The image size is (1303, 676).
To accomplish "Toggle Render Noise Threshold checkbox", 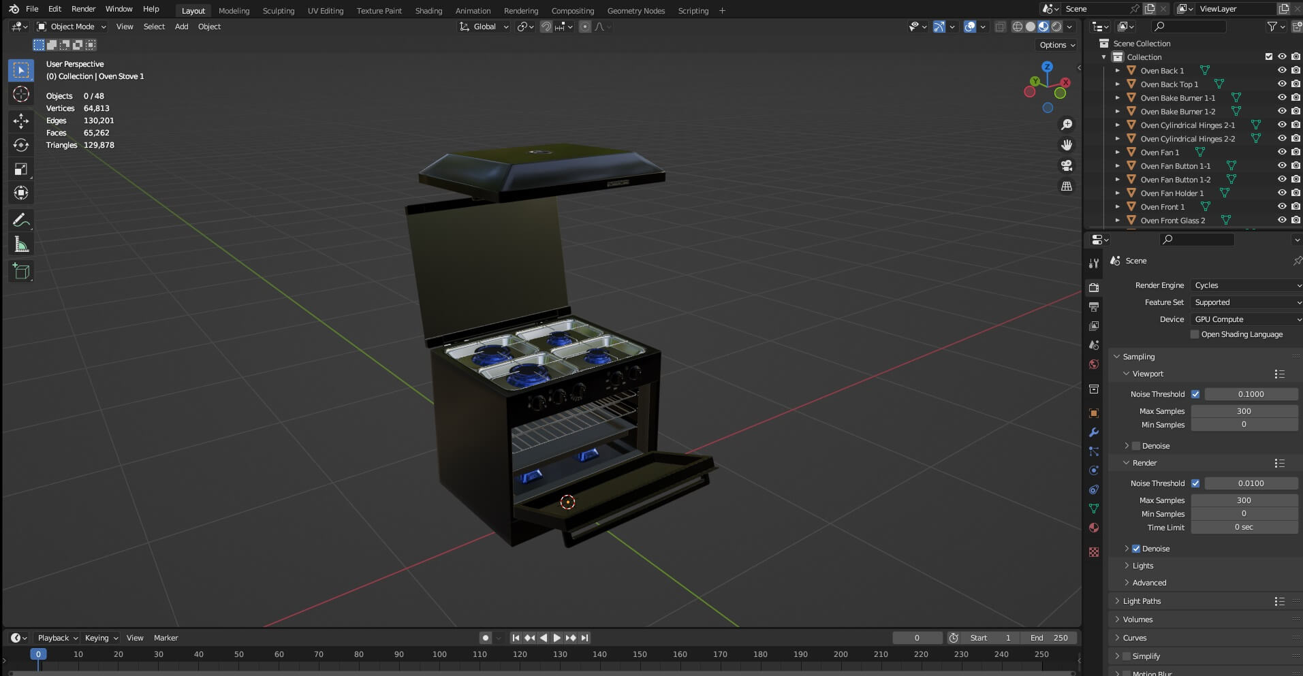I will pos(1195,483).
